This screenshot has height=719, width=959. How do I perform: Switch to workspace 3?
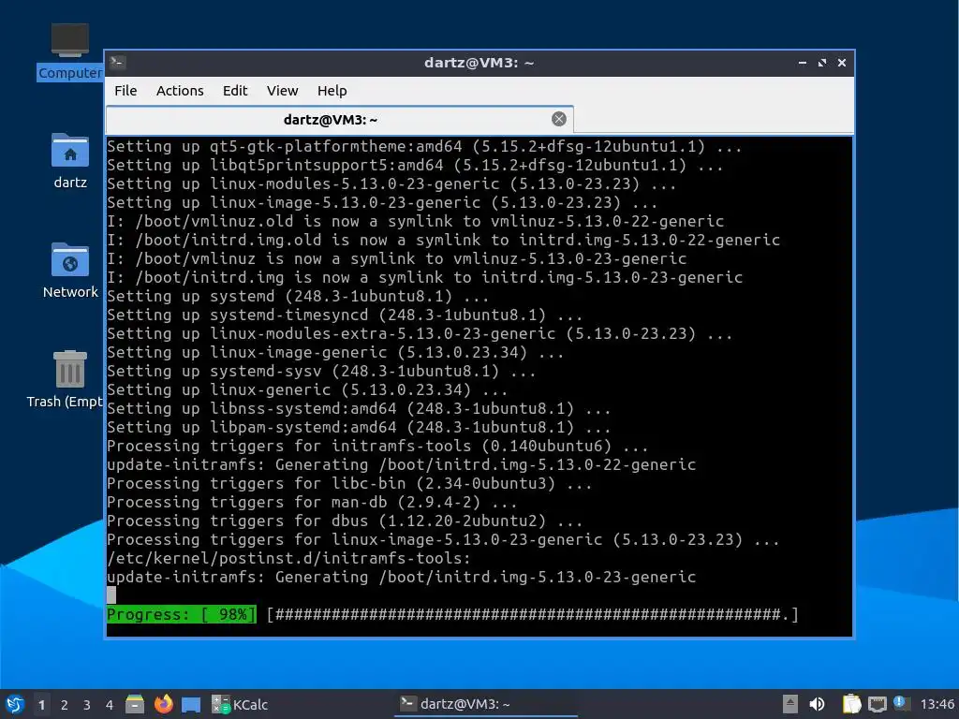click(x=87, y=705)
